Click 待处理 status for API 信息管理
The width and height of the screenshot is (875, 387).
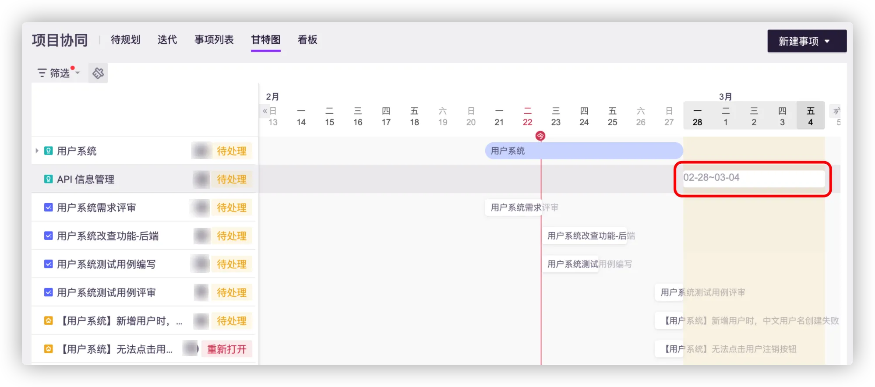click(x=232, y=179)
